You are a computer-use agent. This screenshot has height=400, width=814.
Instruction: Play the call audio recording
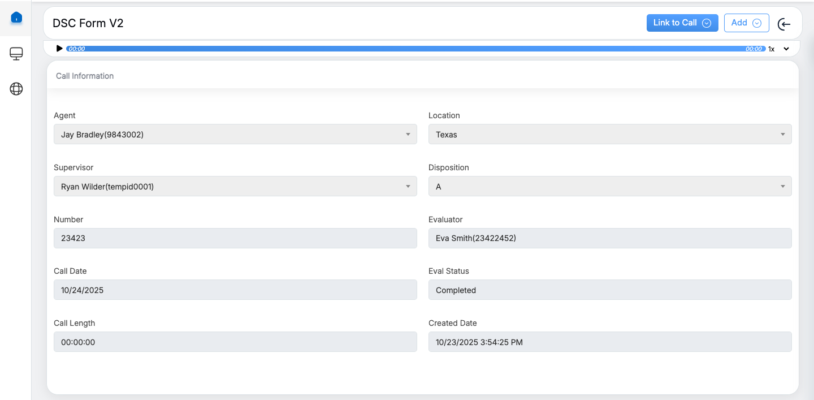click(x=59, y=49)
